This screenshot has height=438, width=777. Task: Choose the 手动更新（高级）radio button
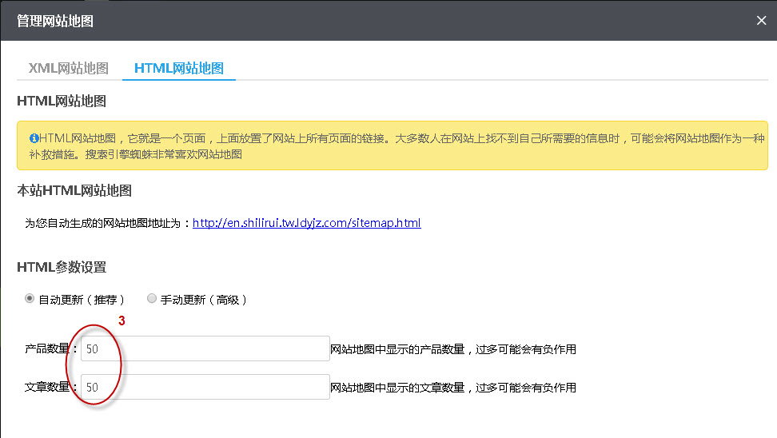(x=152, y=299)
